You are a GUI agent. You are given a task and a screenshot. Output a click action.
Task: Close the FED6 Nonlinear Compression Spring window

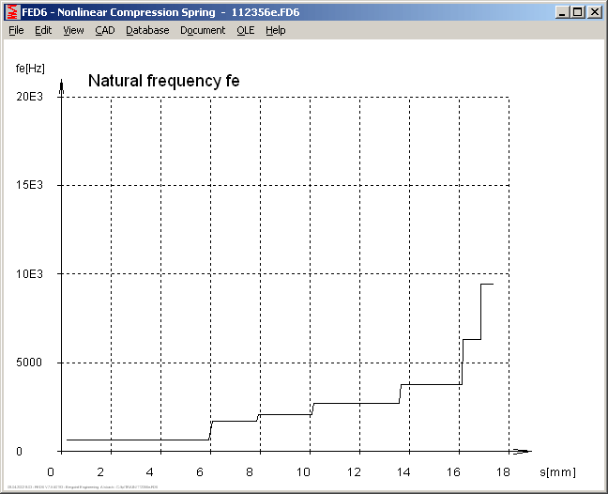pyautogui.click(x=594, y=12)
